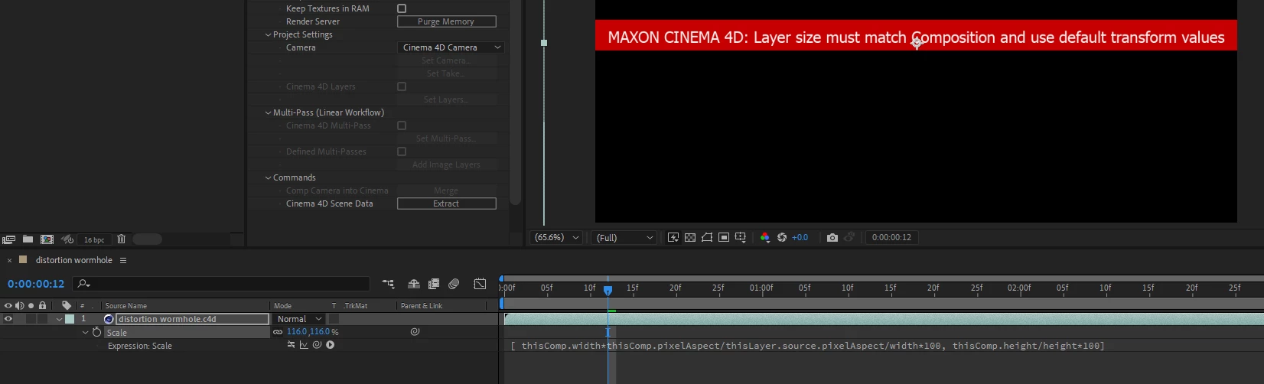Screen dimensions: 1264x384
Task: Click the +0.0 exposure adjustment value
Action: tap(800, 237)
